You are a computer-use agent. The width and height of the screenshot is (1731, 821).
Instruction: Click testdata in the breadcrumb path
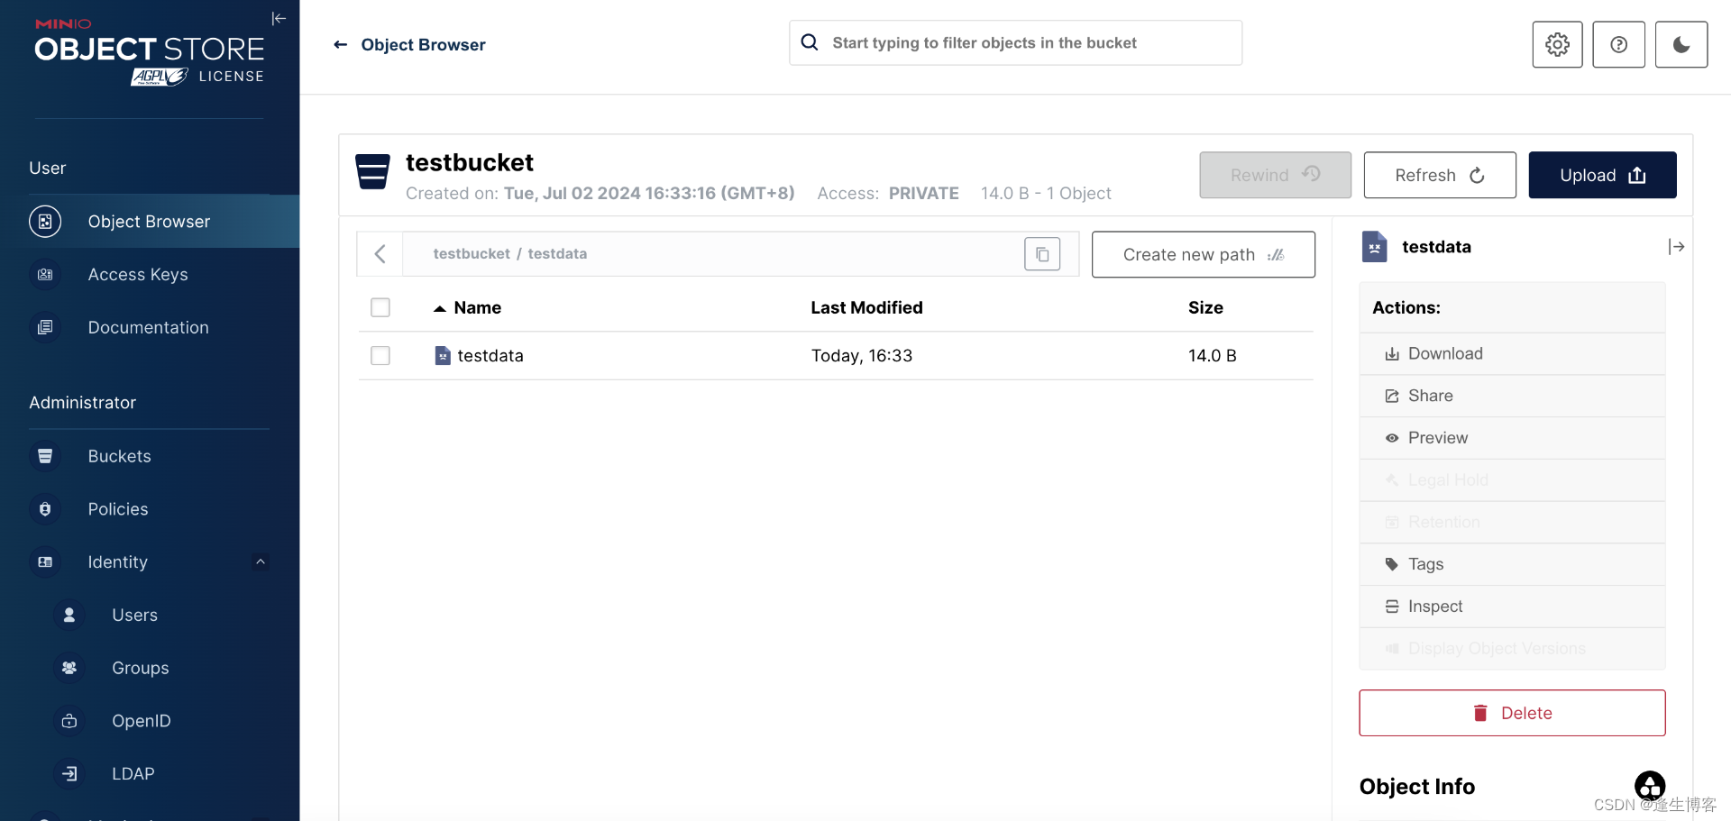click(557, 254)
